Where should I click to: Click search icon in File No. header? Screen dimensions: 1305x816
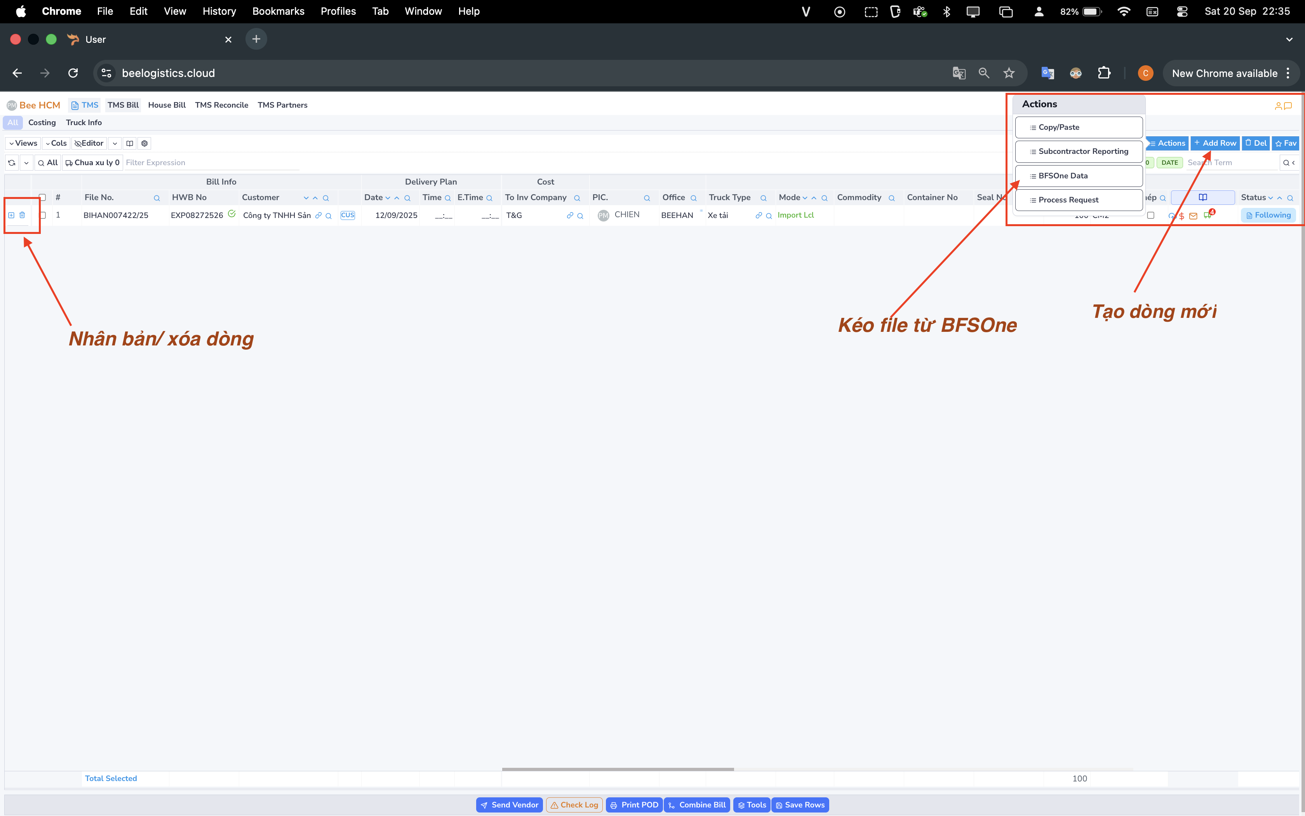coord(157,198)
